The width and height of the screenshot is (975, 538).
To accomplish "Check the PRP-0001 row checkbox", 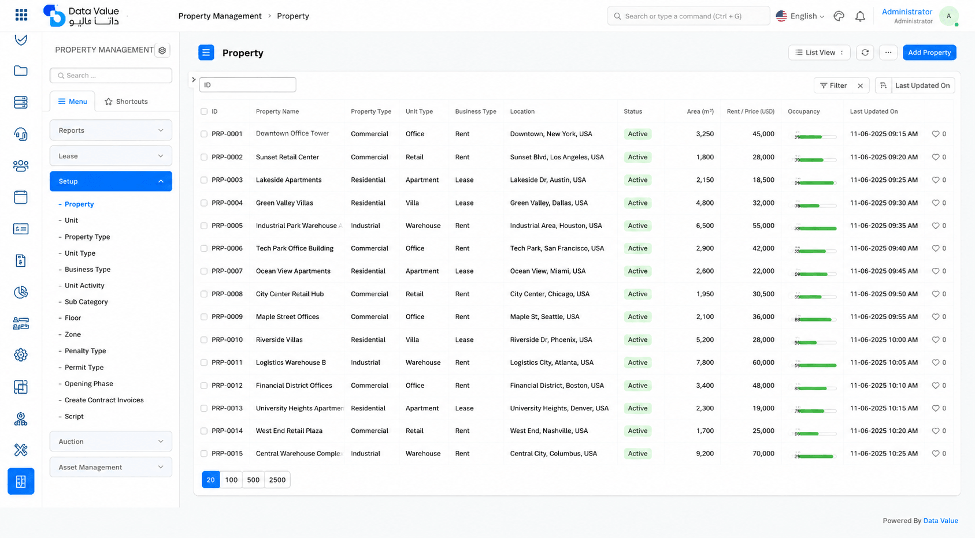I will point(204,134).
